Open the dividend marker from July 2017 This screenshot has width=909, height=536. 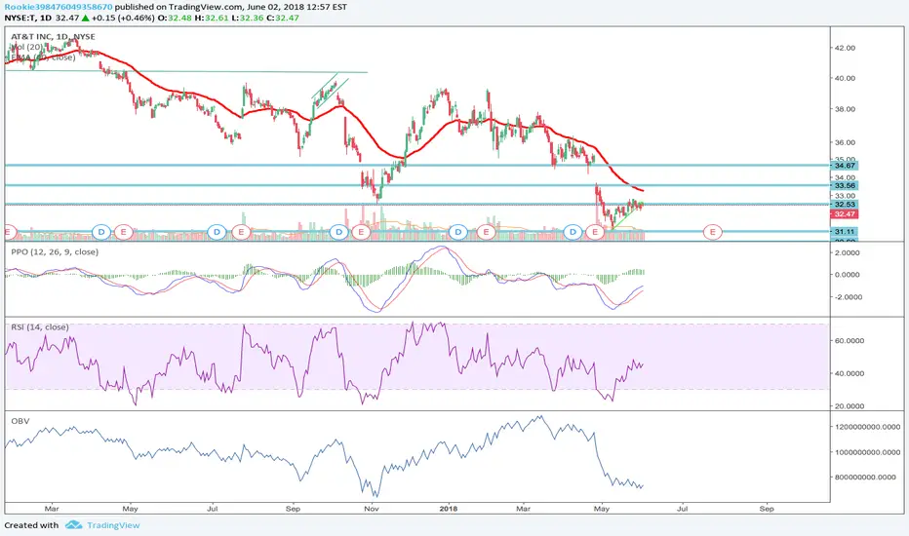[x=217, y=232]
